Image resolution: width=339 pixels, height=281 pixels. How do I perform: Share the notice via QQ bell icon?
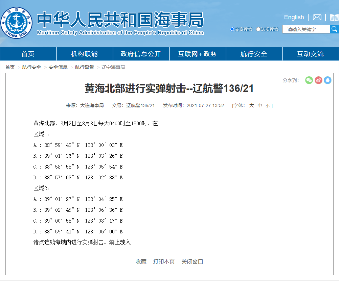tap(327, 80)
